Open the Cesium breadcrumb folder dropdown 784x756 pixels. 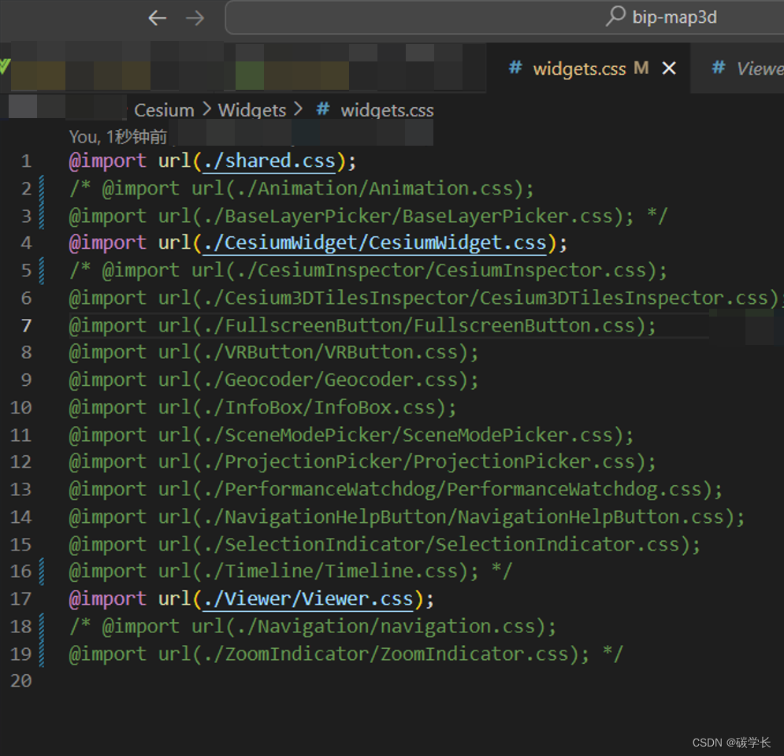point(164,110)
